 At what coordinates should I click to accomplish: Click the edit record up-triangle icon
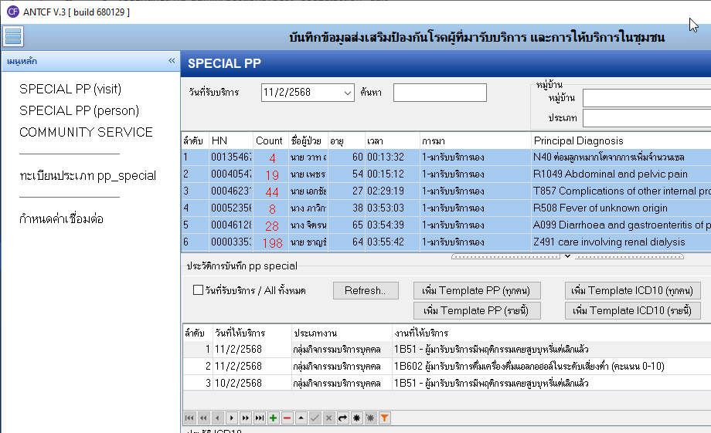click(x=301, y=418)
